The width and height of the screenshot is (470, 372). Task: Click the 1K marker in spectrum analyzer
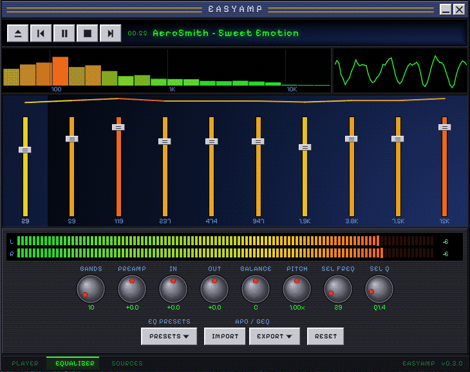pyautogui.click(x=172, y=89)
